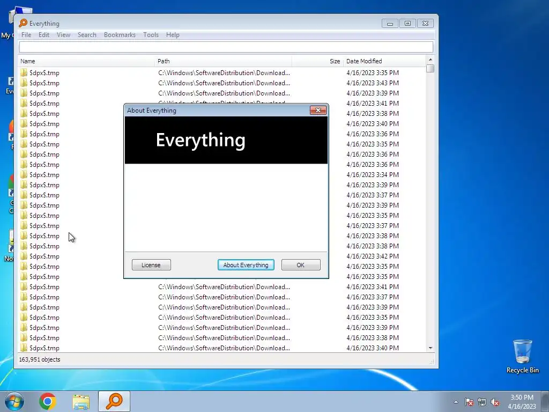This screenshot has width=549, height=412.
Task: Open the Windows Start menu orb
Action: pos(14,401)
